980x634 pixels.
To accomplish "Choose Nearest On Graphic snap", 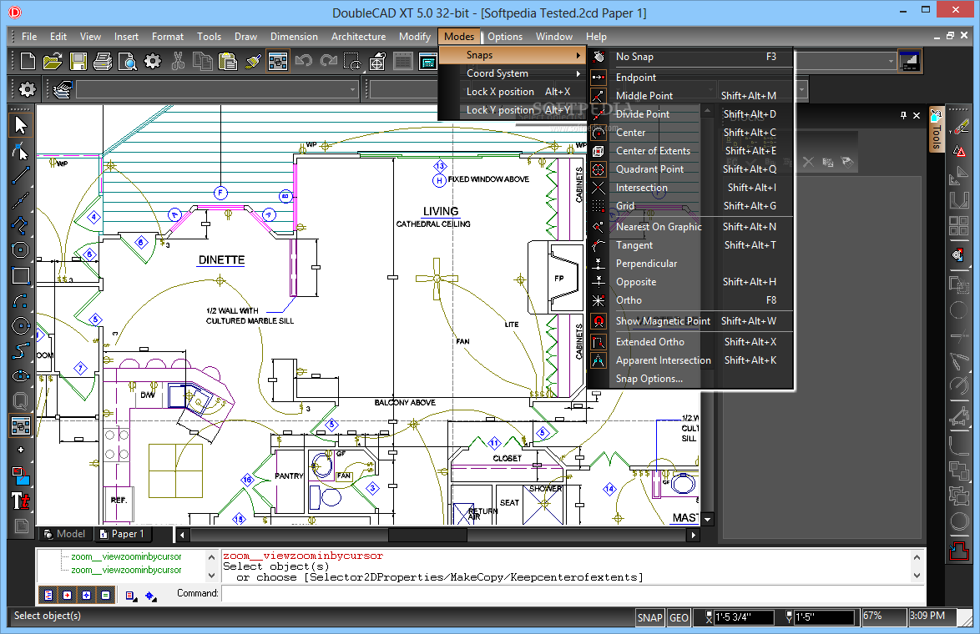I will coord(691,227).
